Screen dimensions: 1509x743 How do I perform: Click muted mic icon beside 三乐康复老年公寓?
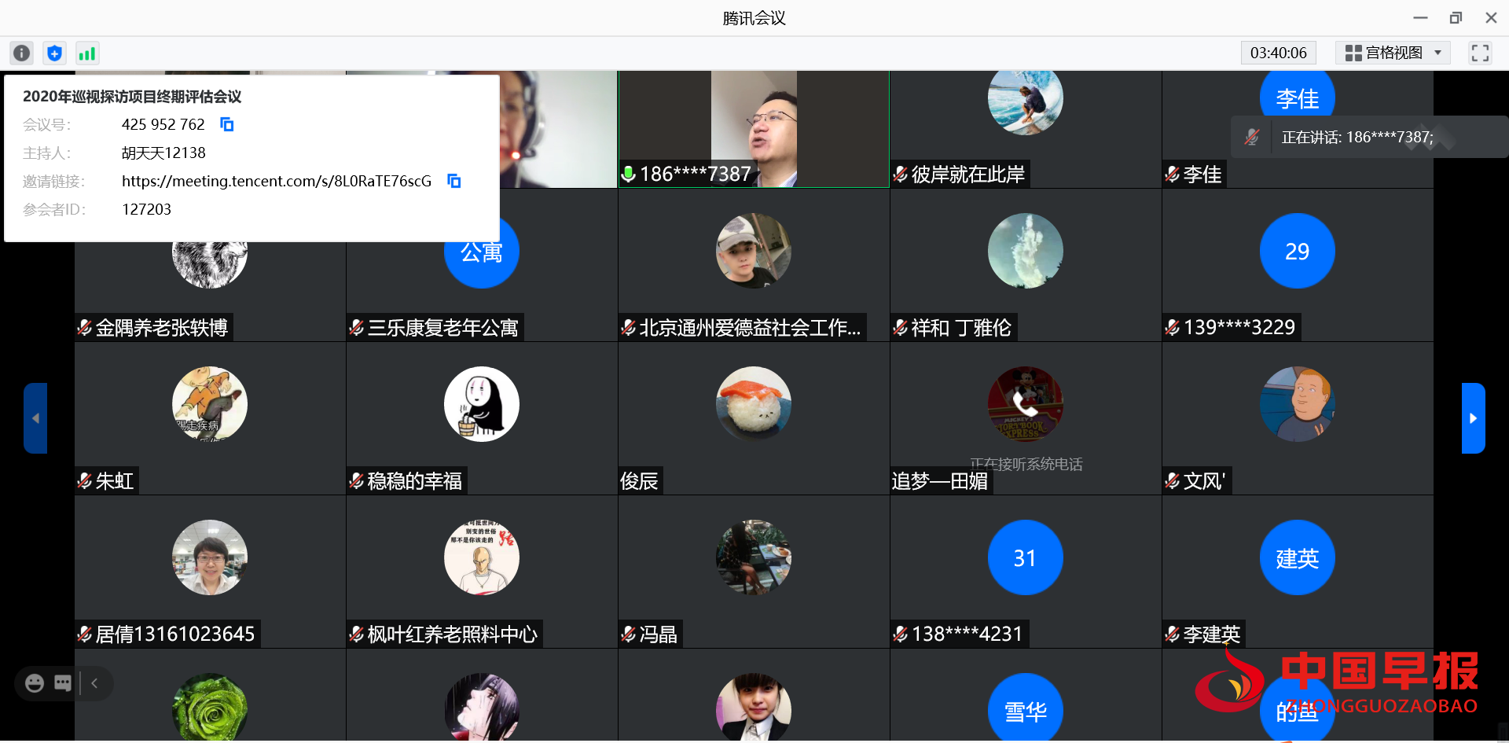pyautogui.click(x=357, y=328)
